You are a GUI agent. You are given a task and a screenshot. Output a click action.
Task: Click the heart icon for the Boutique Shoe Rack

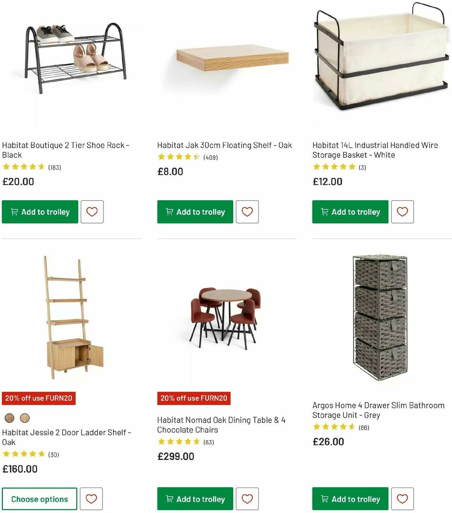[92, 212]
